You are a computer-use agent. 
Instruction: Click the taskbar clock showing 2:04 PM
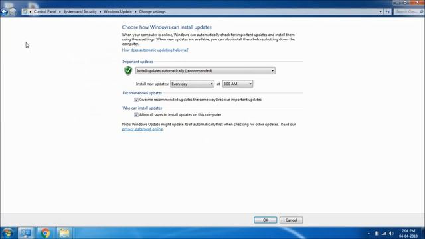[408, 233]
